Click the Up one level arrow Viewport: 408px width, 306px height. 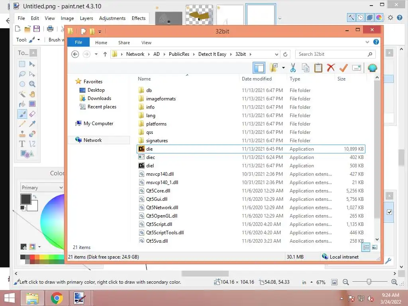click(x=105, y=54)
